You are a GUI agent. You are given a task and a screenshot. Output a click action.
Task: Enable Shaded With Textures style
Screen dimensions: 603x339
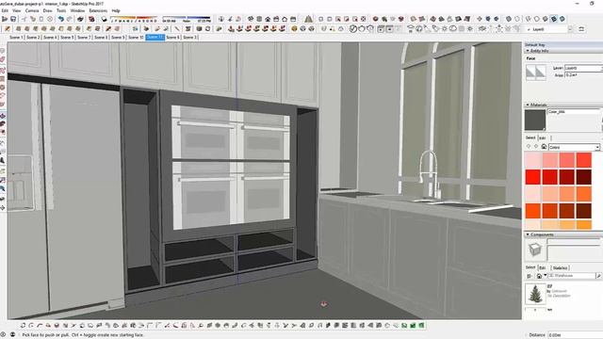click(554, 19)
